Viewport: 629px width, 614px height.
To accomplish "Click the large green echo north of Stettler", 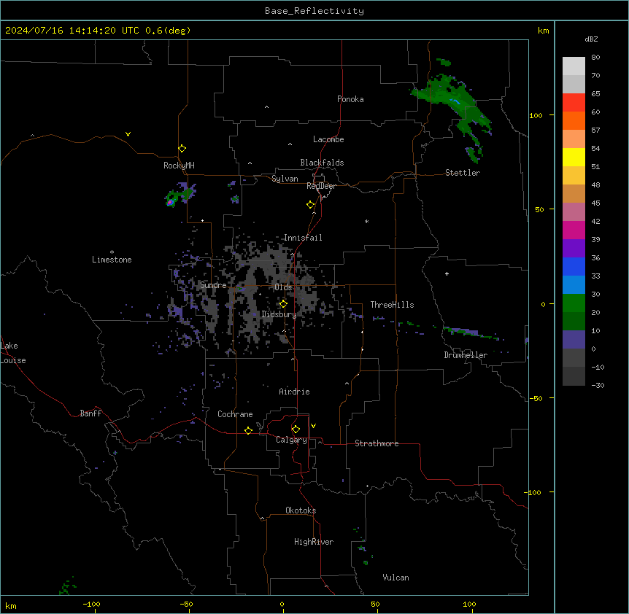I will click(x=451, y=100).
